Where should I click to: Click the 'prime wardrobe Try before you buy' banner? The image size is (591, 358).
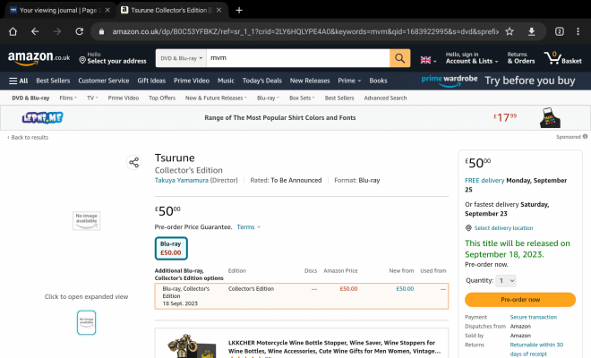[x=498, y=81]
